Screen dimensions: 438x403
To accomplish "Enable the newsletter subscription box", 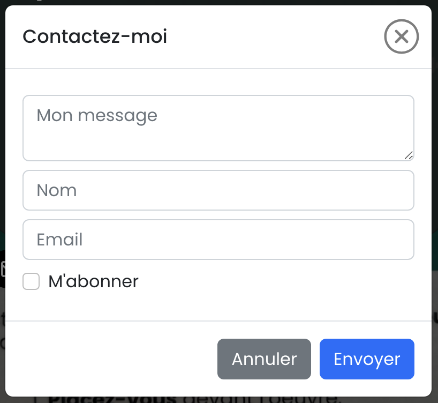I will tap(31, 281).
